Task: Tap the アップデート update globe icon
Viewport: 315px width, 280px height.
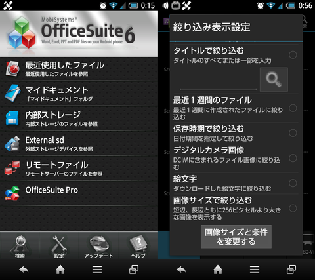Action: point(99,246)
